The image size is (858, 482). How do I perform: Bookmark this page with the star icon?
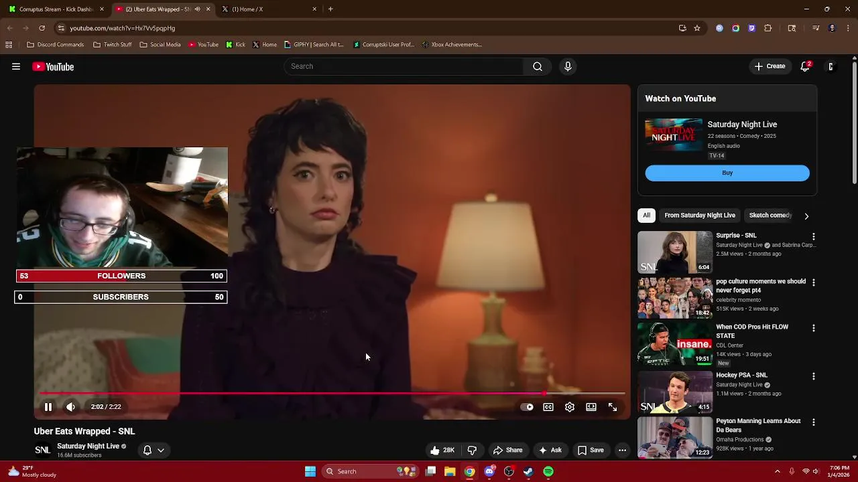point(697,28)
